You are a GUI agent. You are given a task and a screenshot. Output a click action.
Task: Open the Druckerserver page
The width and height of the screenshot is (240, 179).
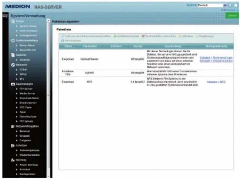28,103
